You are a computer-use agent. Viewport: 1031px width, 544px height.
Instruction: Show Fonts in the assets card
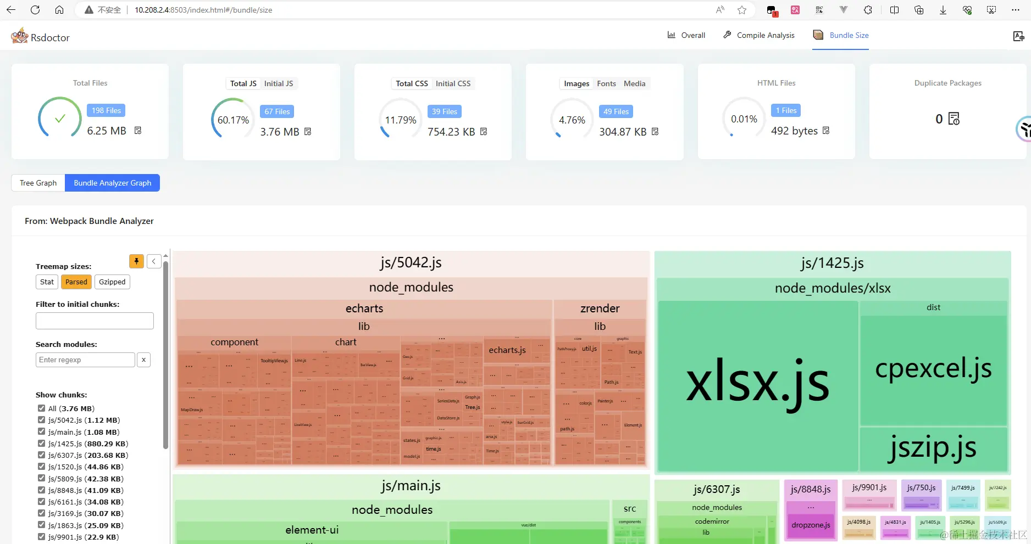click(607, 83)
